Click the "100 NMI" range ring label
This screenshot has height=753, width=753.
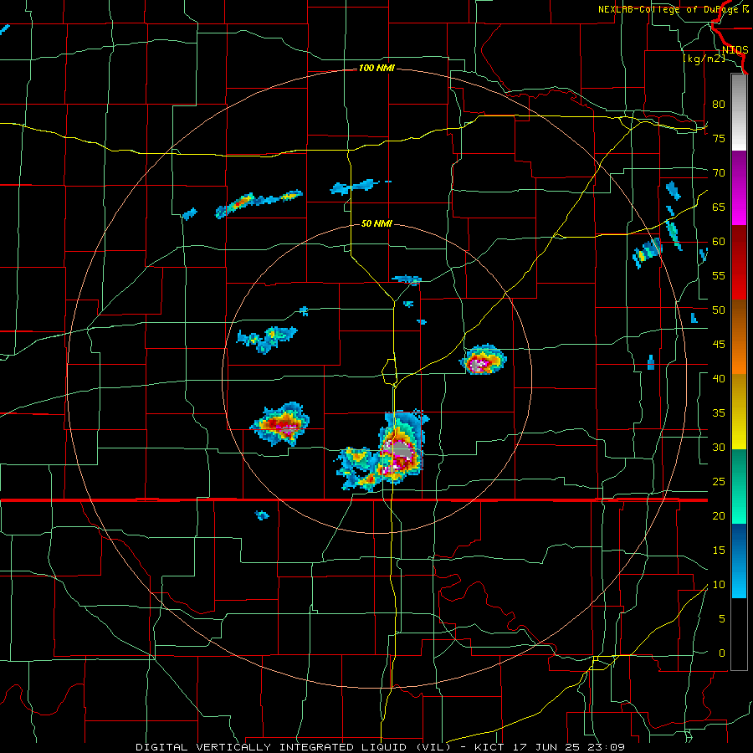pos(376,69)
